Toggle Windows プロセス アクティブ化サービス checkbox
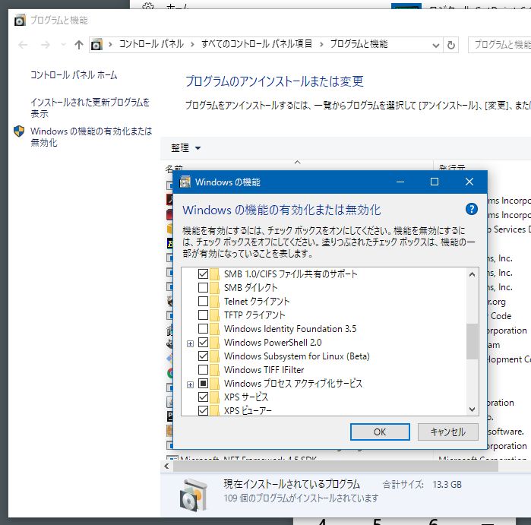531x525 pixels. point(203,384)
